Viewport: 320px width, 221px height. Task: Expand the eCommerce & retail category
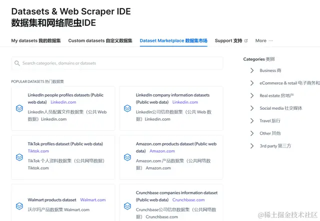(x=252, y=83)
